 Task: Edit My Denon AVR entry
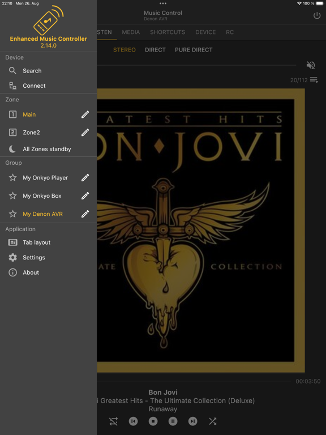click(85, 214)
